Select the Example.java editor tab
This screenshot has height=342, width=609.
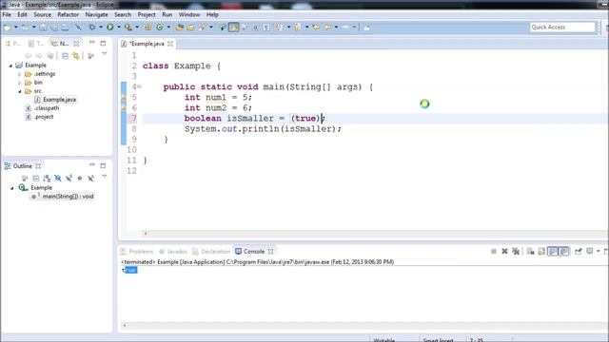click(147, 44)
